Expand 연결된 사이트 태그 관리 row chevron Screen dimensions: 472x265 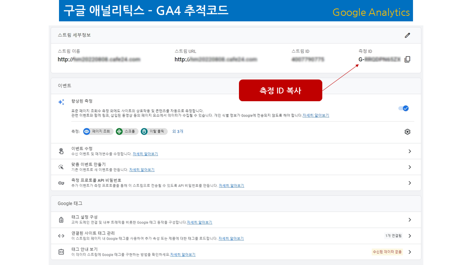[x=409, y=236]
